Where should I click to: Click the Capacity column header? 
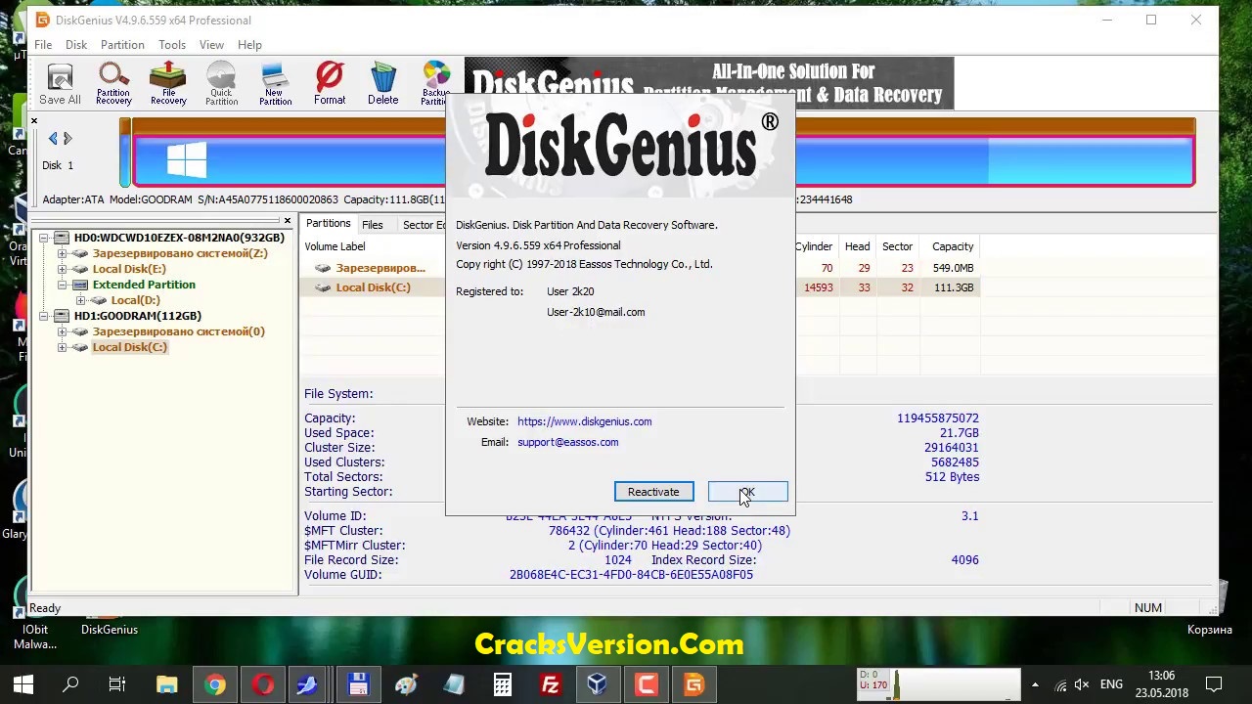pyautogui.click(x=953, y=246)
